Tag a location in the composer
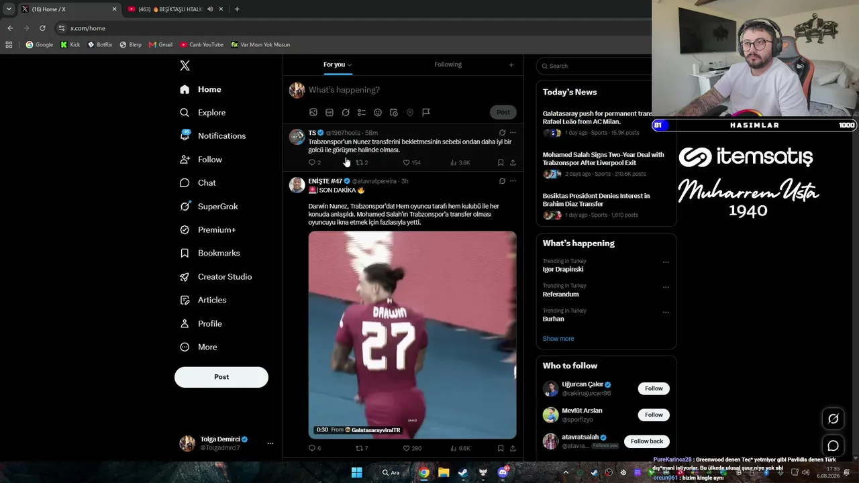Viewport: 859px width, 483px height. click(x=410, y=113)
